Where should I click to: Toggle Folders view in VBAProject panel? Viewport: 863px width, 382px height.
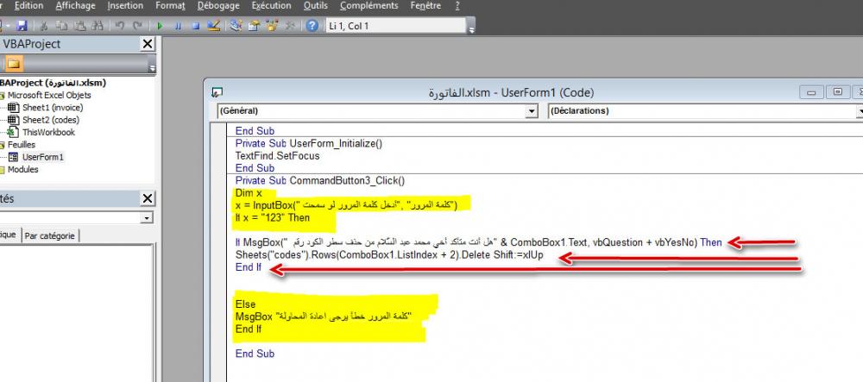(x=16, y=64)
